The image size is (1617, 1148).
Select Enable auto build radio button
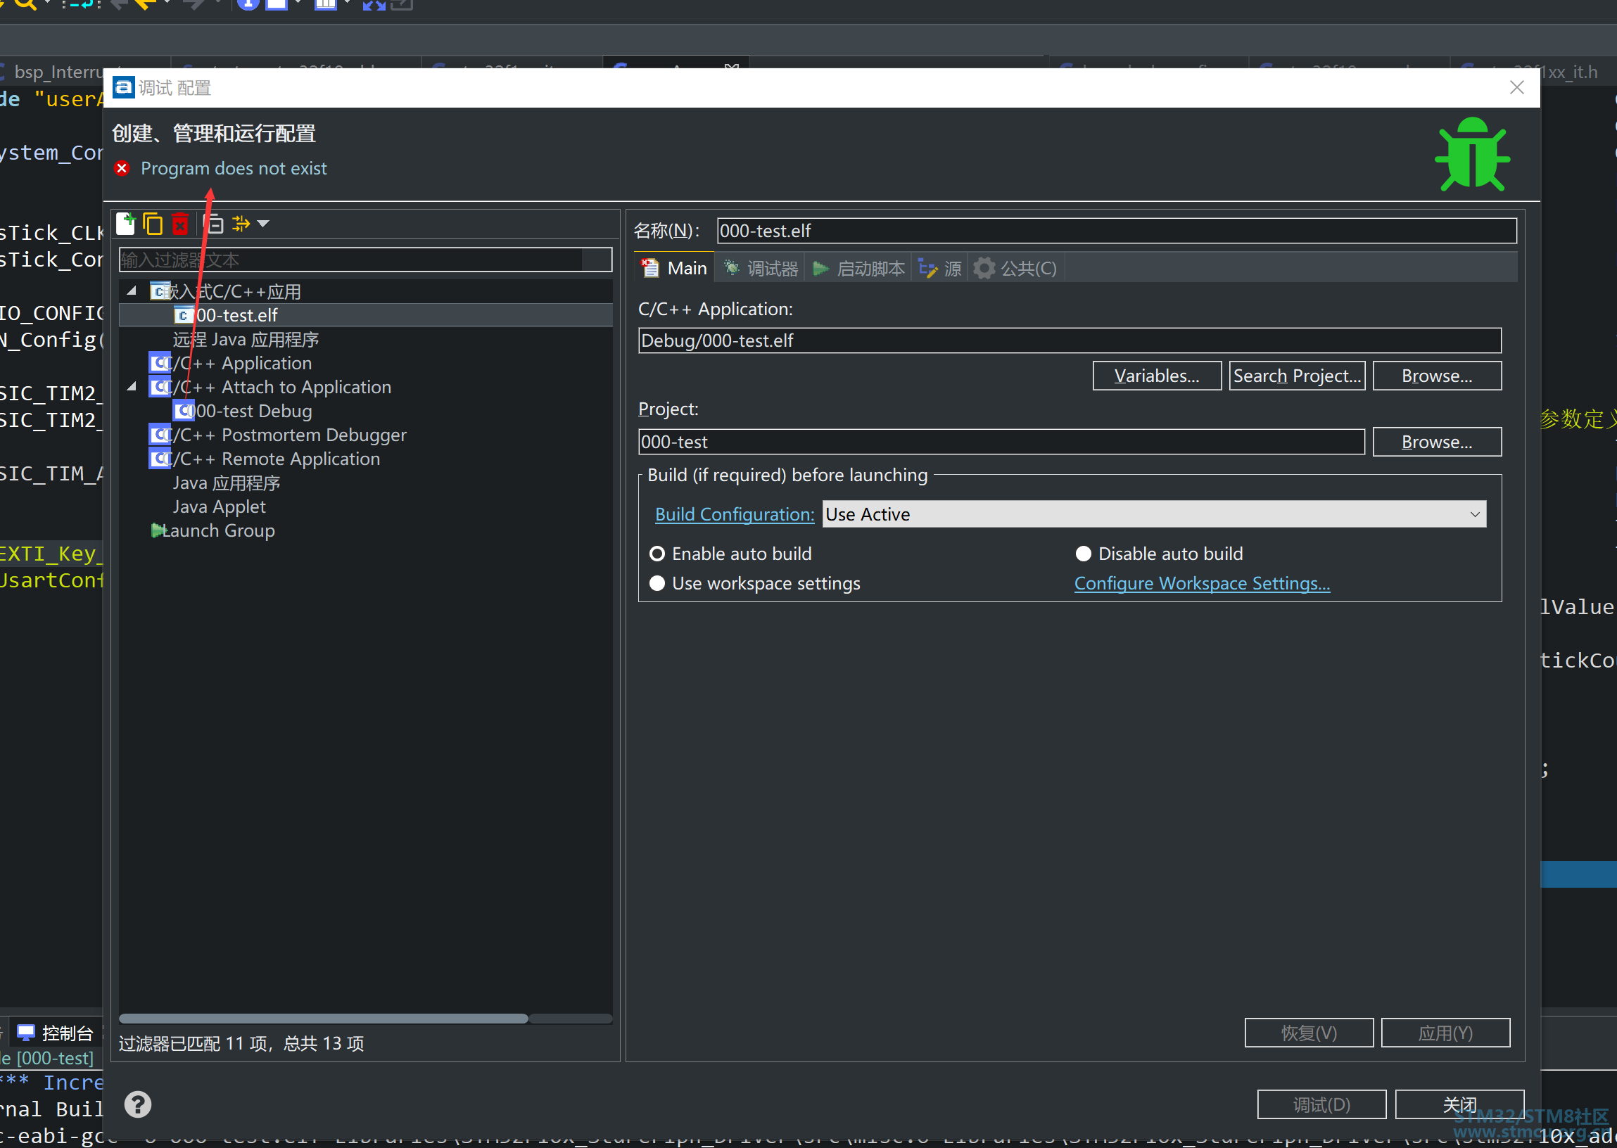click(657, 554)
